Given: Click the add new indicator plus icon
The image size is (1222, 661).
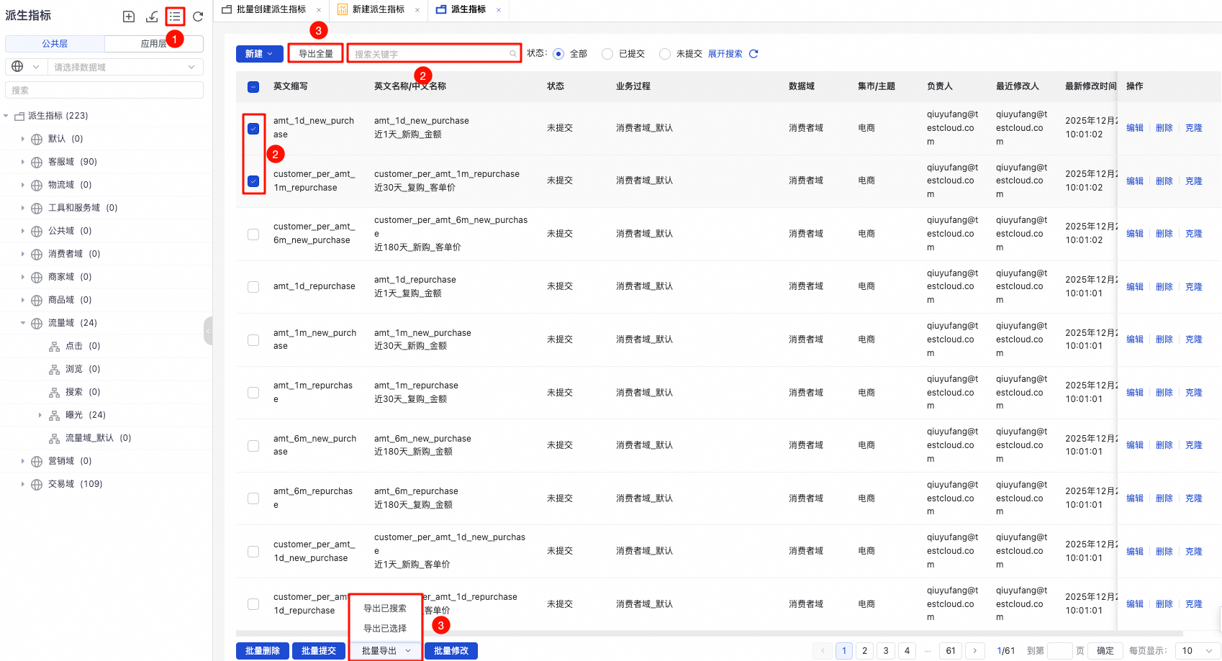Looking at the screenshot, I should pos(129,17).
